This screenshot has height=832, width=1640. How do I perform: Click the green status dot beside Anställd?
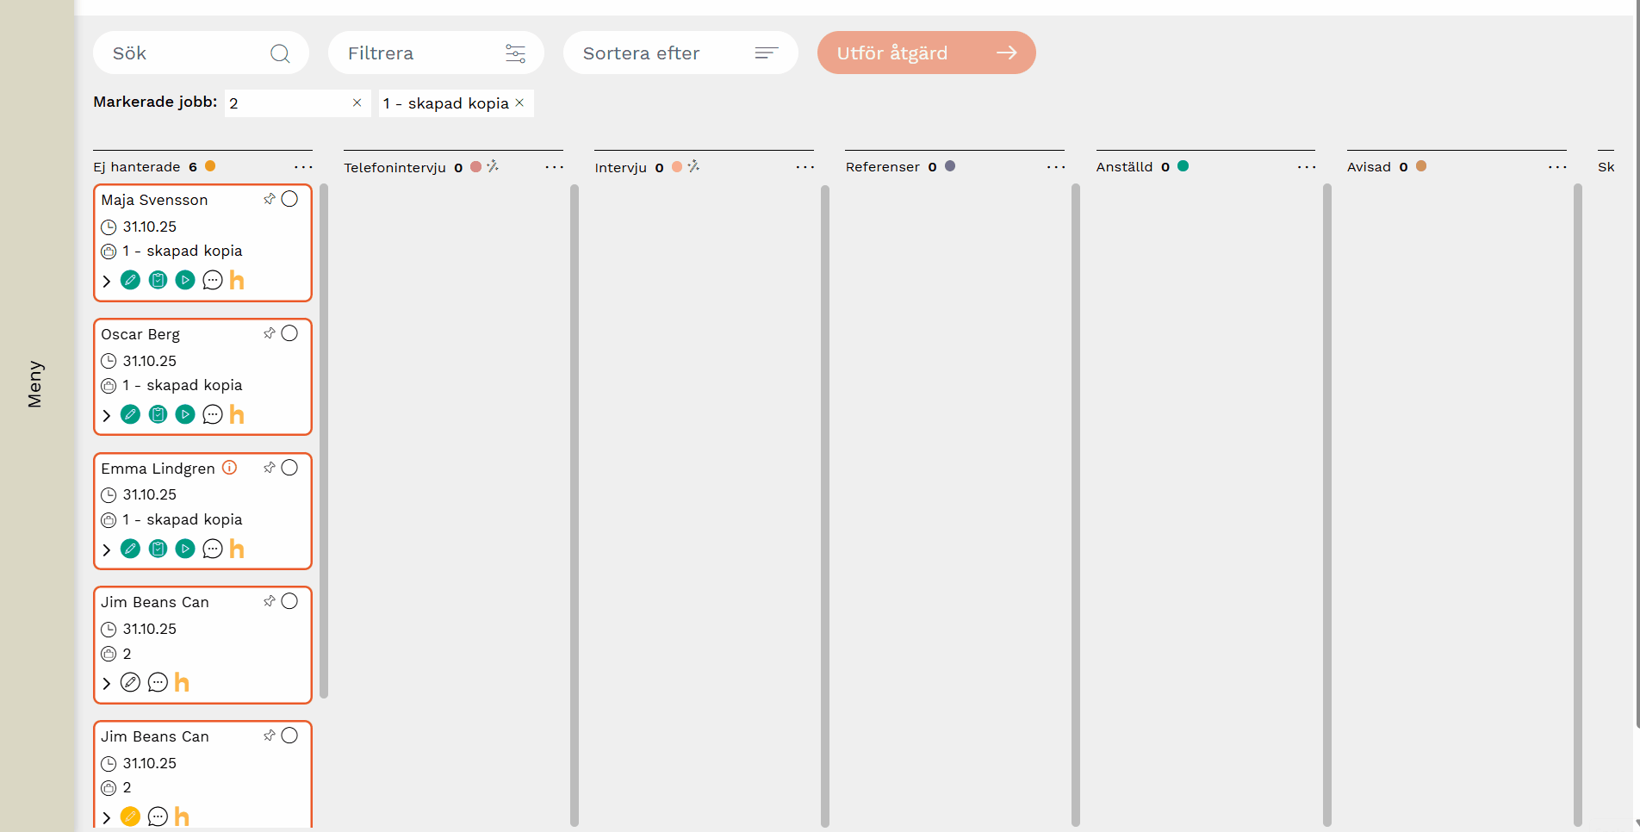pos(1183,166)
